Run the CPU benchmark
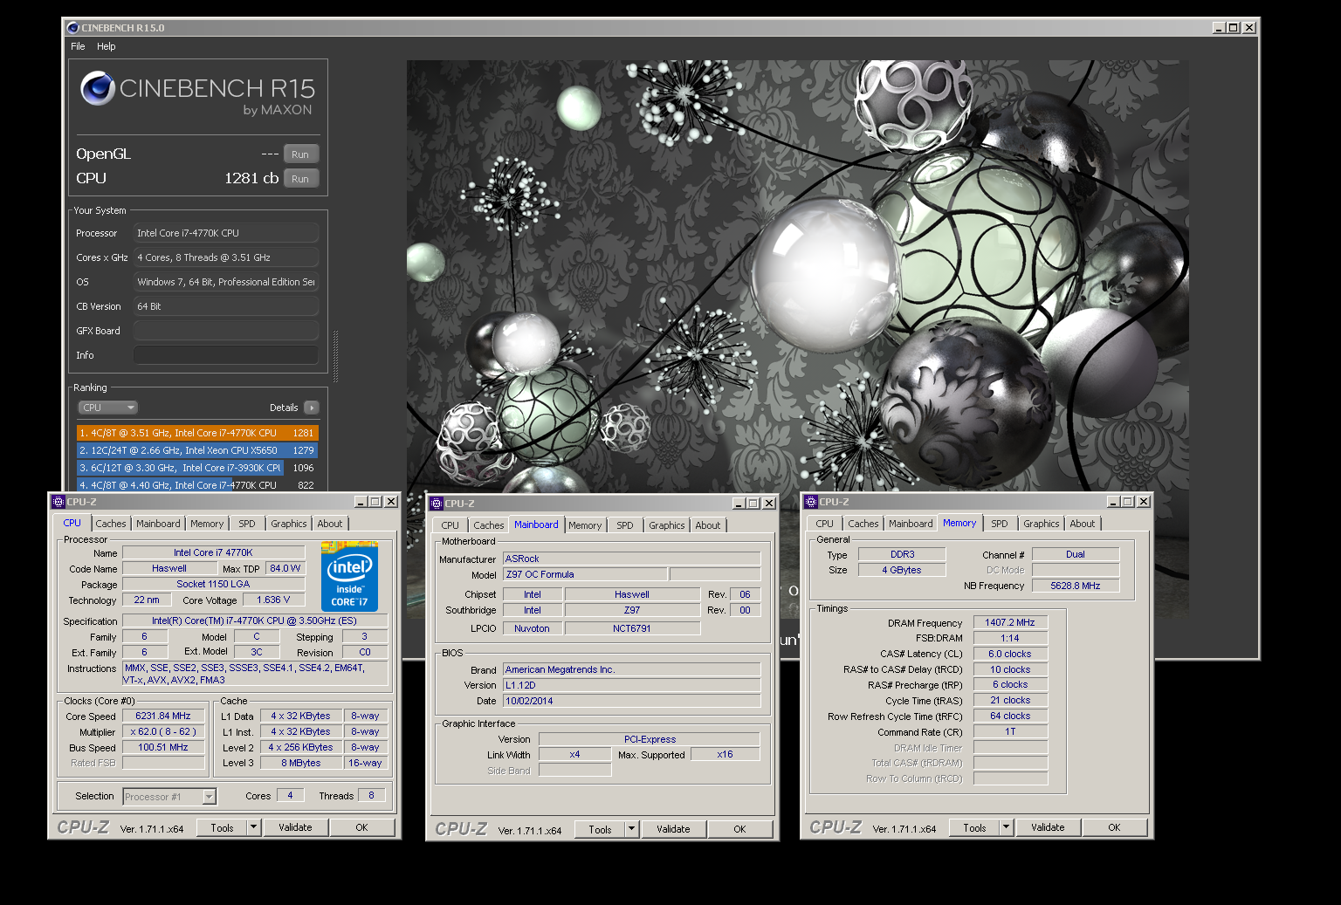 pos(300,179)
